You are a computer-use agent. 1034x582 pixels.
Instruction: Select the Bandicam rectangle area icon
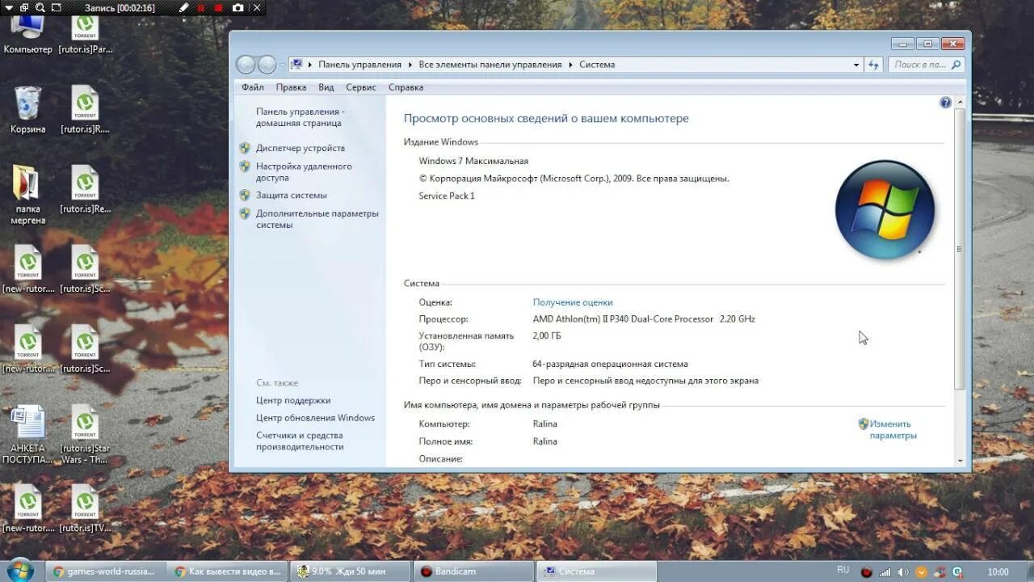tap(56, 8)
